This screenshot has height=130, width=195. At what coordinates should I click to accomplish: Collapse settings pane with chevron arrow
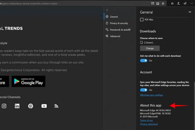click(107, 10)
